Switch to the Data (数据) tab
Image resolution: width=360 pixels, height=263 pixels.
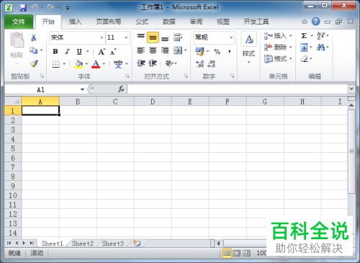[169, 22]
